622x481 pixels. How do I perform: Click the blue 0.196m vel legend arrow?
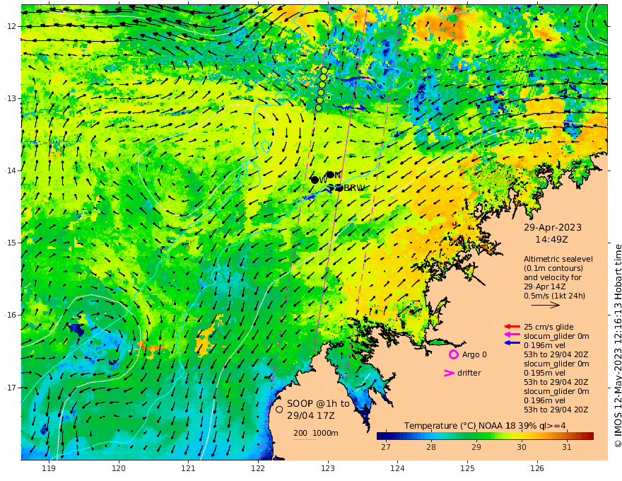point(512,342)
